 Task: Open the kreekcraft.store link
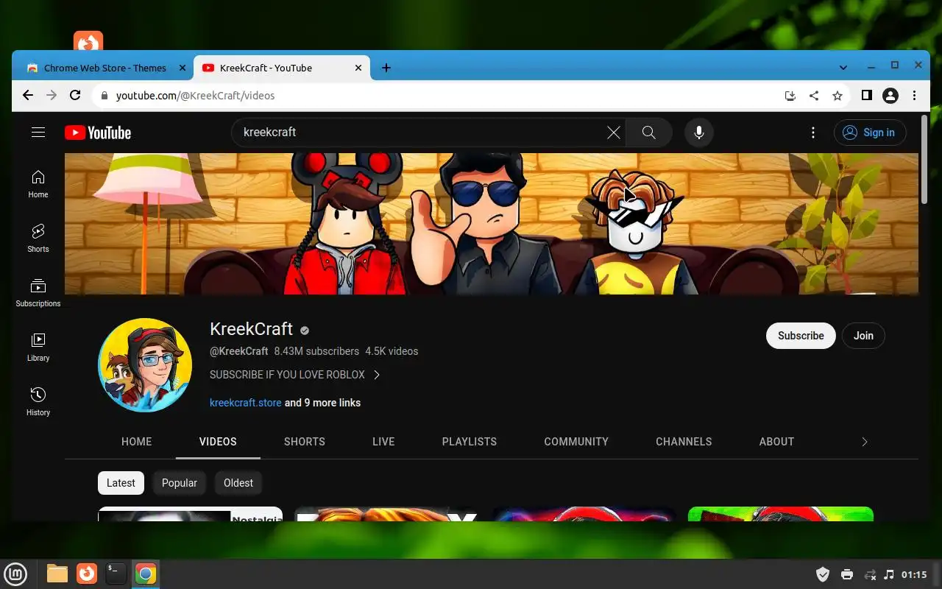point(246,403)
